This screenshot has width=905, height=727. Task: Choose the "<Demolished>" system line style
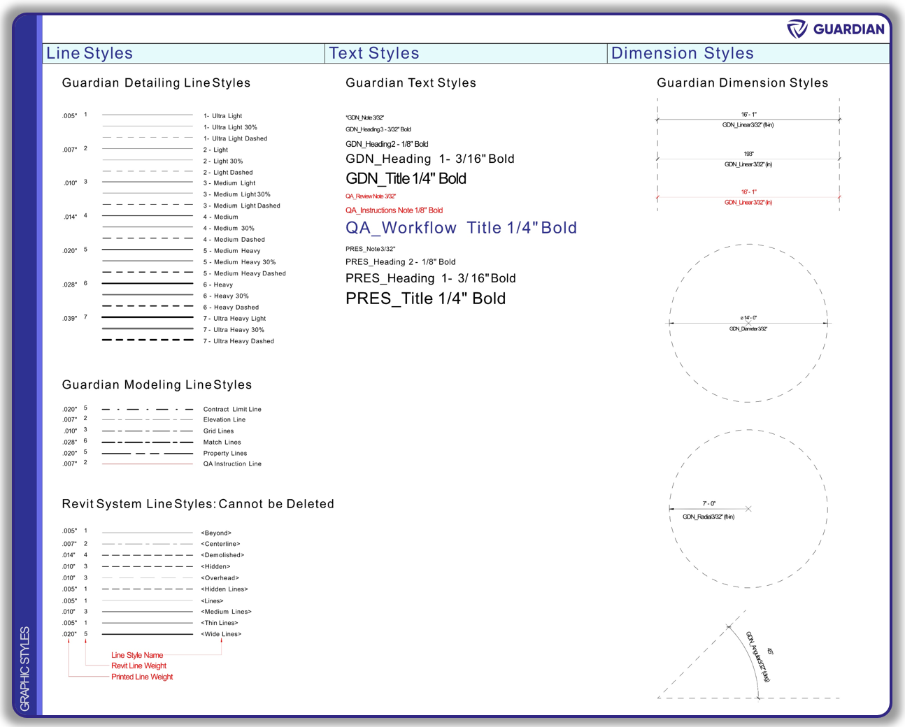(223, 556)
